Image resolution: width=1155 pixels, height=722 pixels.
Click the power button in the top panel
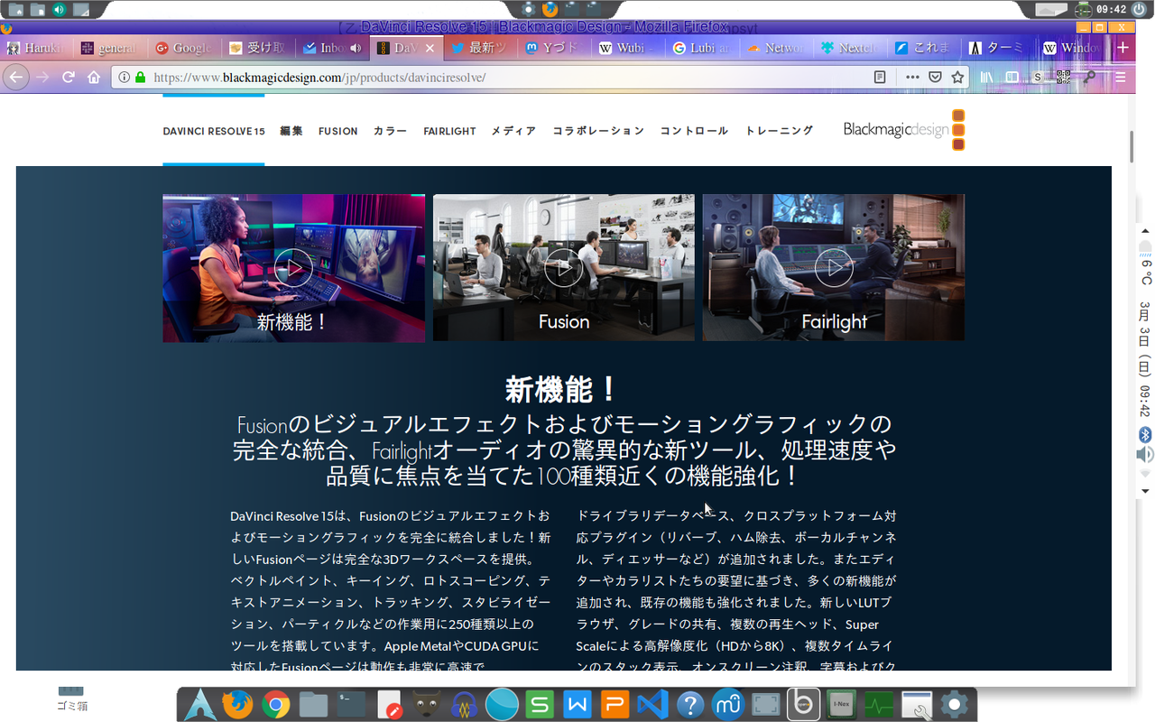(1139, 9)
